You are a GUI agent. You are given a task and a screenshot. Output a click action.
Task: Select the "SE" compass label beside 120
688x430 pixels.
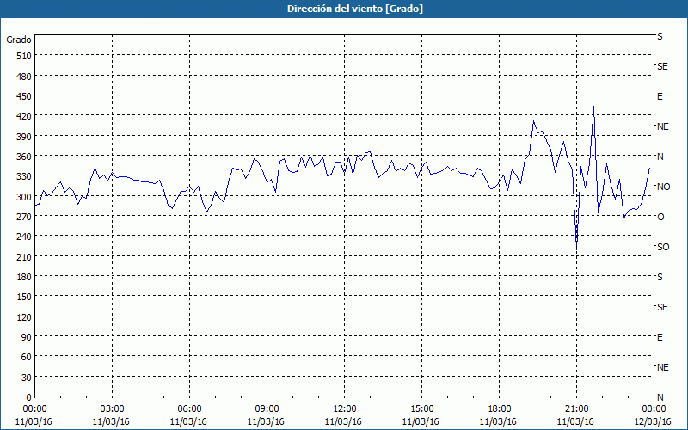[x=662, y=308]
